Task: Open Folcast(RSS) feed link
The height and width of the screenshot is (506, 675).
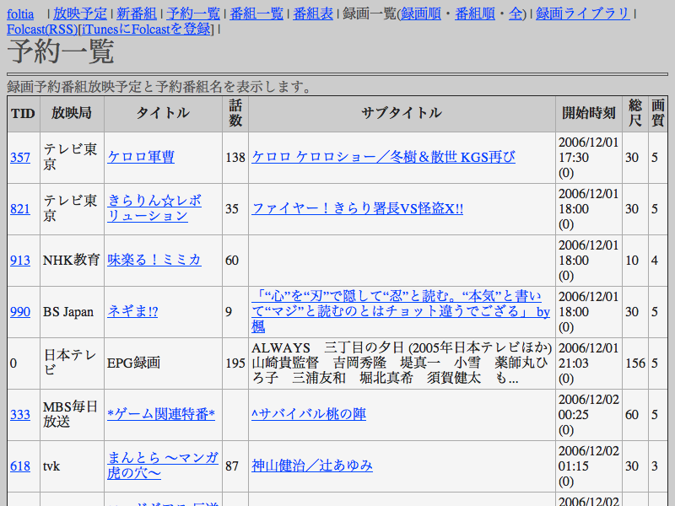Action: [41, 29]
